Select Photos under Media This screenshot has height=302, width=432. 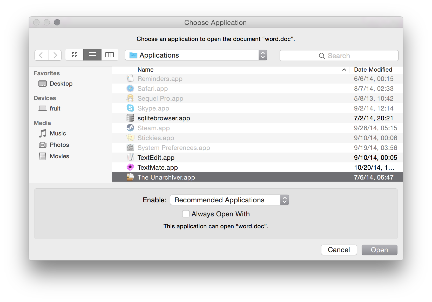59,145
